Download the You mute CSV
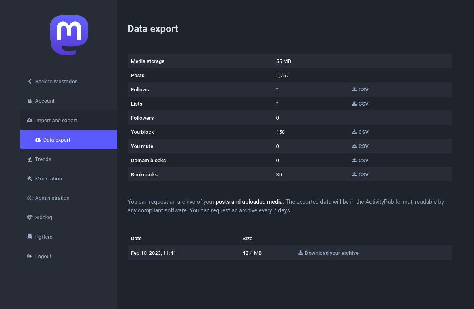Screen dimensions: 474x309 pos(360,146)
